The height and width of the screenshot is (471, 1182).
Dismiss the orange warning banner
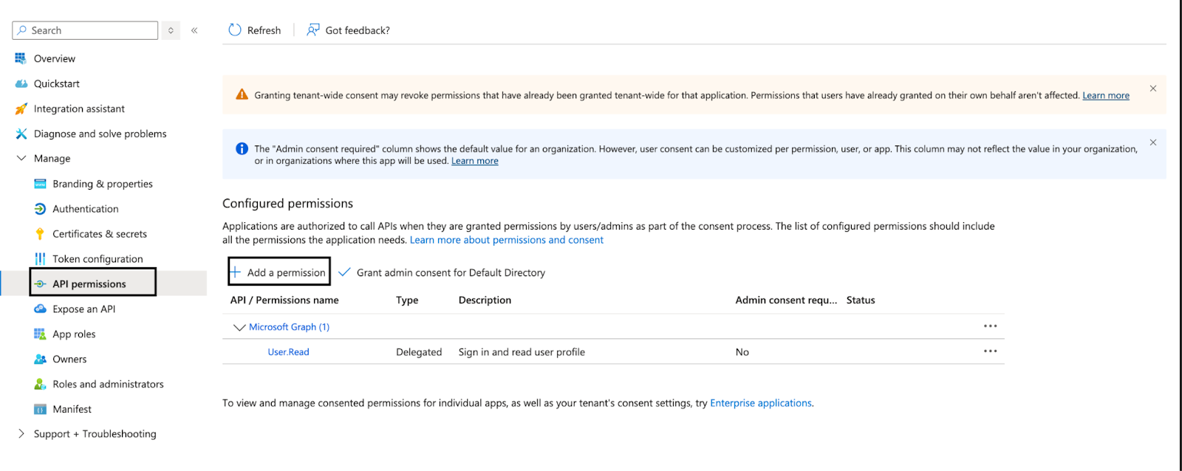(x=1152, y=89)
